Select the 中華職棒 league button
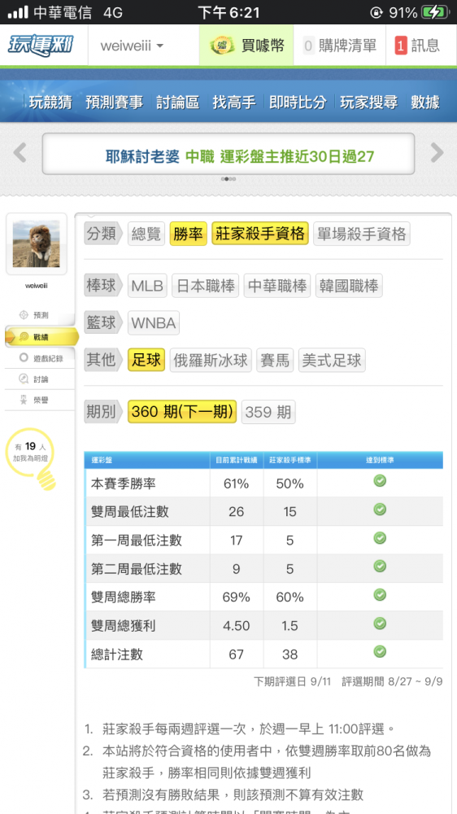The image size is (457, 814). tap(277, 286)
